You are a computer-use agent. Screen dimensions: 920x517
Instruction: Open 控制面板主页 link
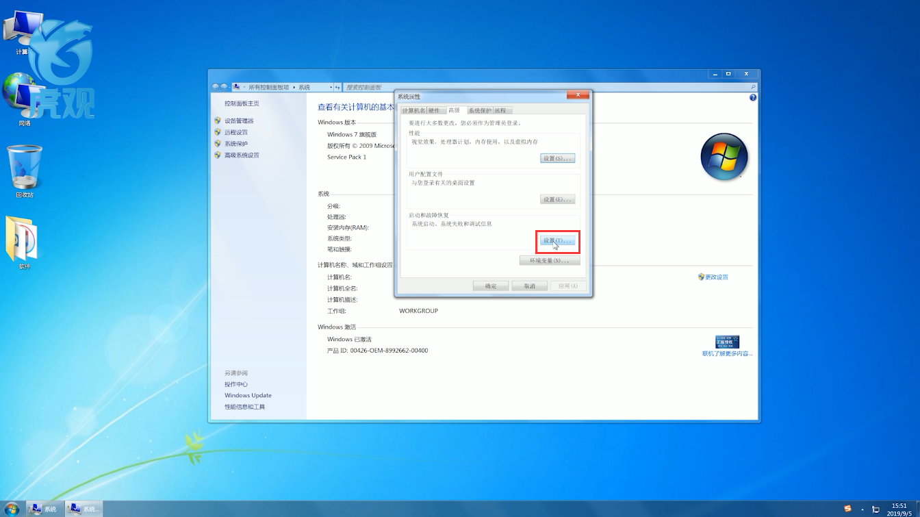pyautogui.click(x=242, y=103)
